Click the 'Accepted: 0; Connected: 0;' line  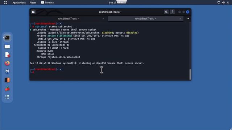[51, 45]
